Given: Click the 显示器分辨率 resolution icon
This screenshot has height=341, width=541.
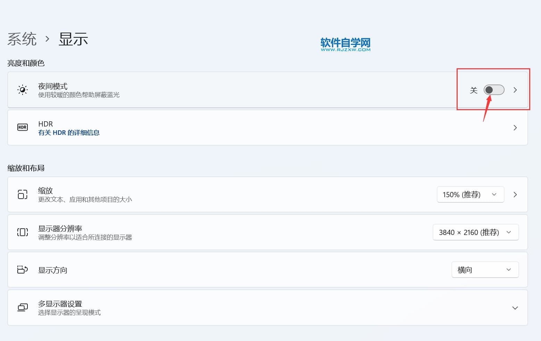Looking at the screenshot, I should [x=23, y=232].
